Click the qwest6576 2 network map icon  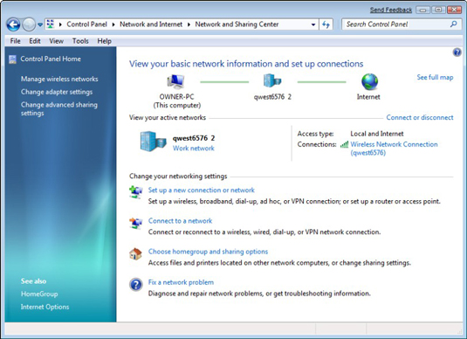coord(272,80)
